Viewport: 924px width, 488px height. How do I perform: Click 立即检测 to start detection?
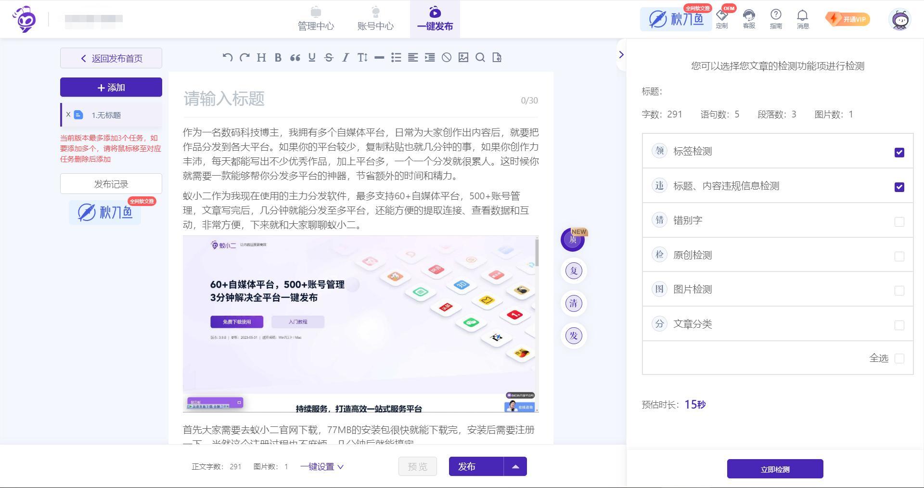tap(775, 469)
